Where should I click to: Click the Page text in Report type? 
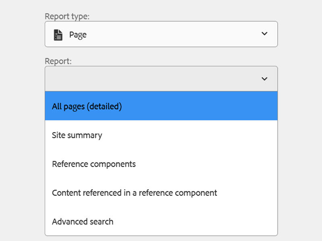tap(78, 35)
